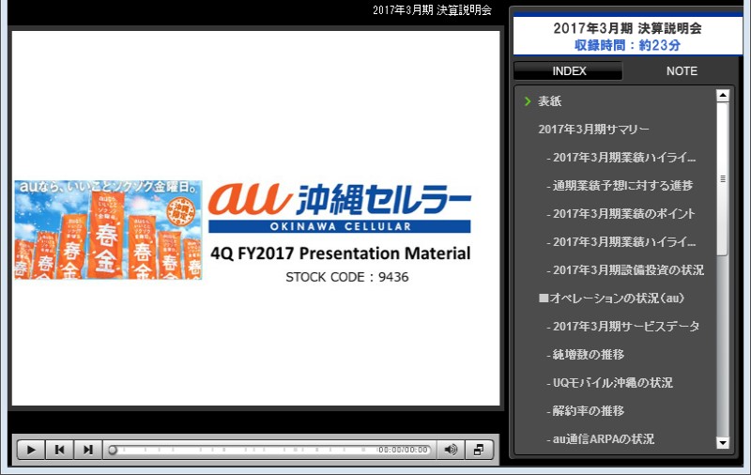The width and height of the screenshot is (751, 475).
Task: Click the 4Q FY2017 Presentation Material title
Action: pyautogui.click(x=341, y=253)
